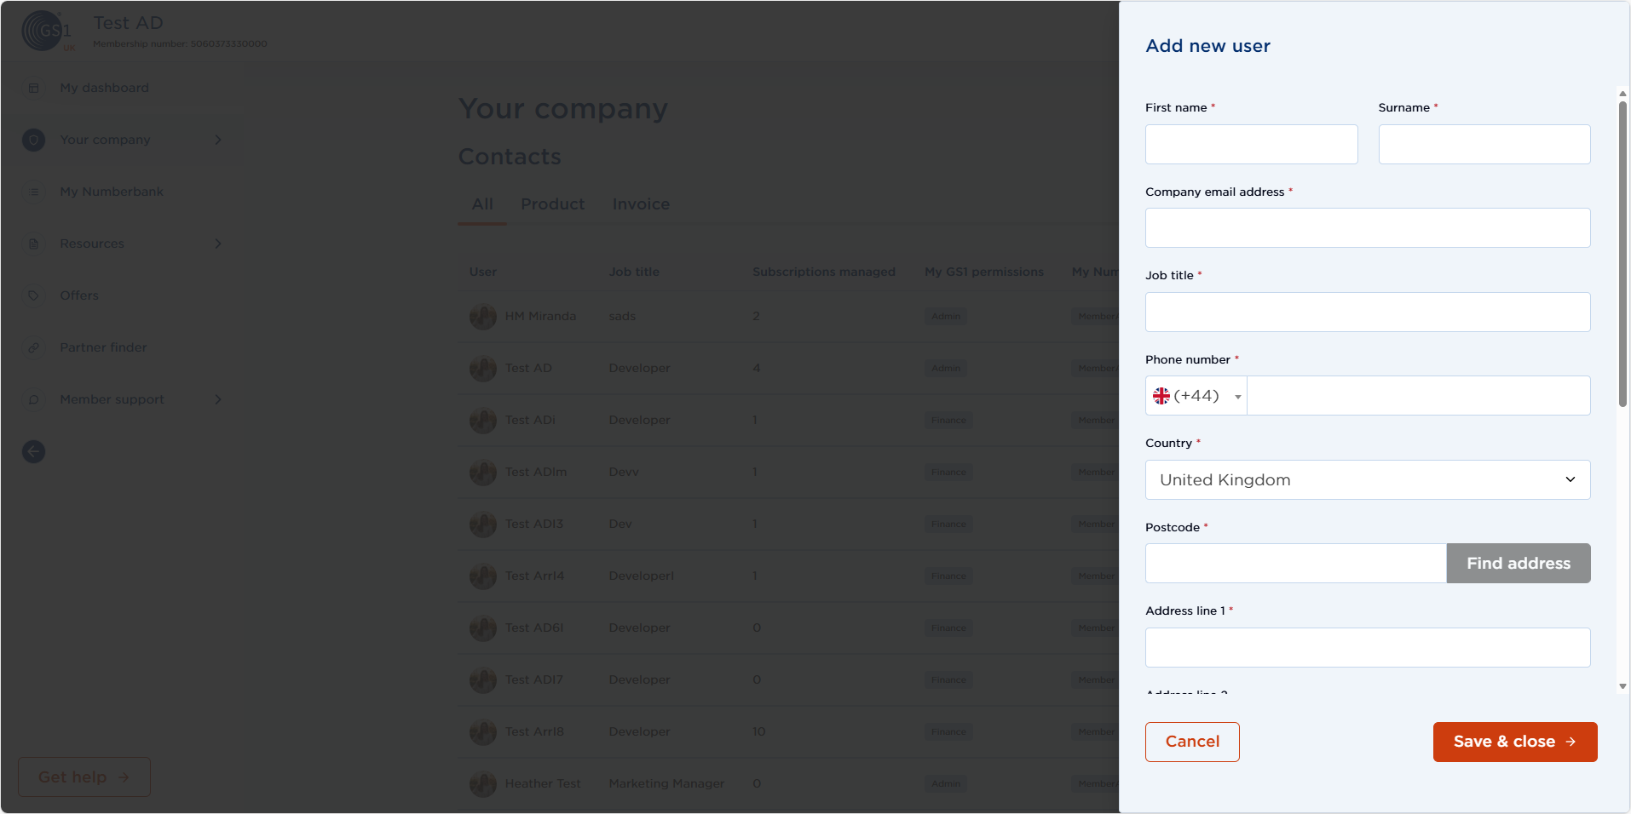Image resolution: width=1631 pixels, height=814 pixels.
Task: Switch to the Invoice contacts tab
Action: 641,204
